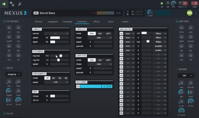Click the amp mod spread knob
The width and height of the screenshot is (199, 118).
[x=191, y=37]
